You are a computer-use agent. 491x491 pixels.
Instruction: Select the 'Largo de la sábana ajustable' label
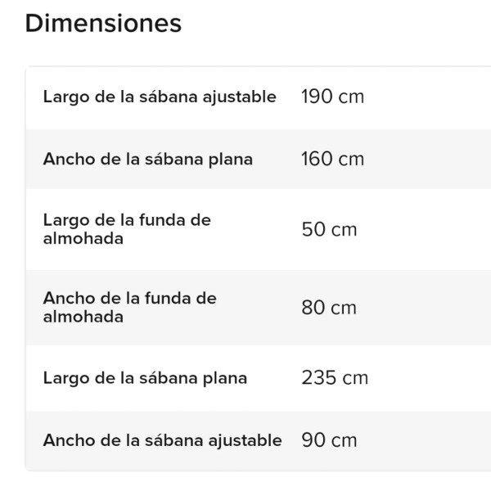coord(160,97)
